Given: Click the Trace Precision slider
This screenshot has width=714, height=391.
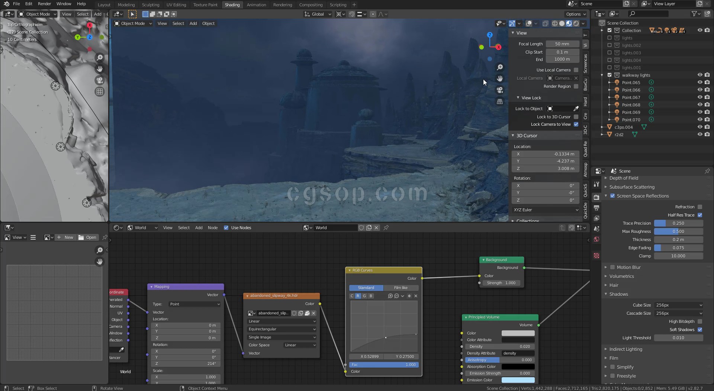Looking at the screenshot, I should pos(679,223).
